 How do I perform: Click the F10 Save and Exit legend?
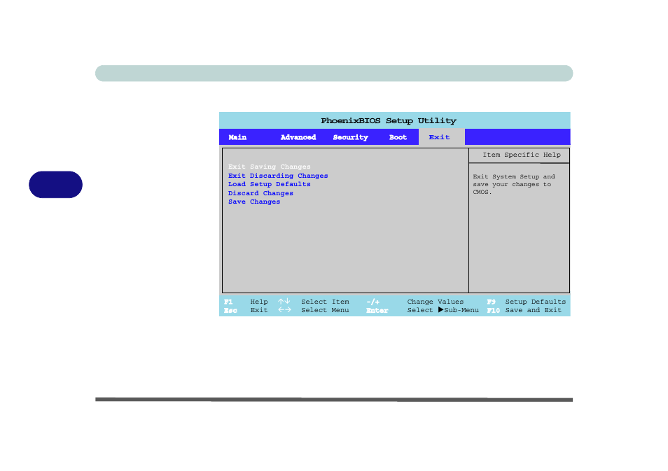coord(524,310)
